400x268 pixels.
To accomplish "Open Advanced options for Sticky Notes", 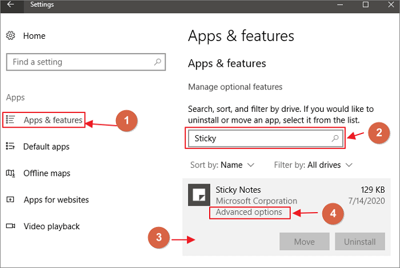I will click(249, 213).
